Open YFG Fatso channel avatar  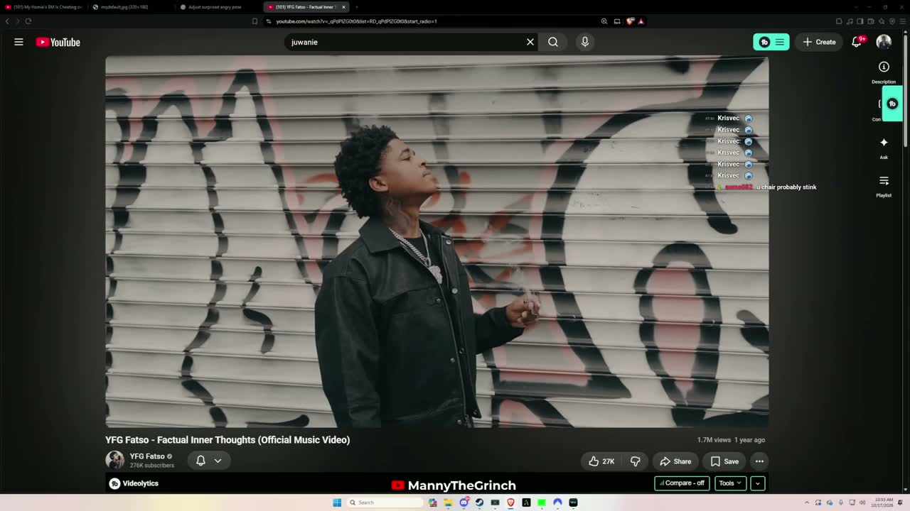[114, 460]
